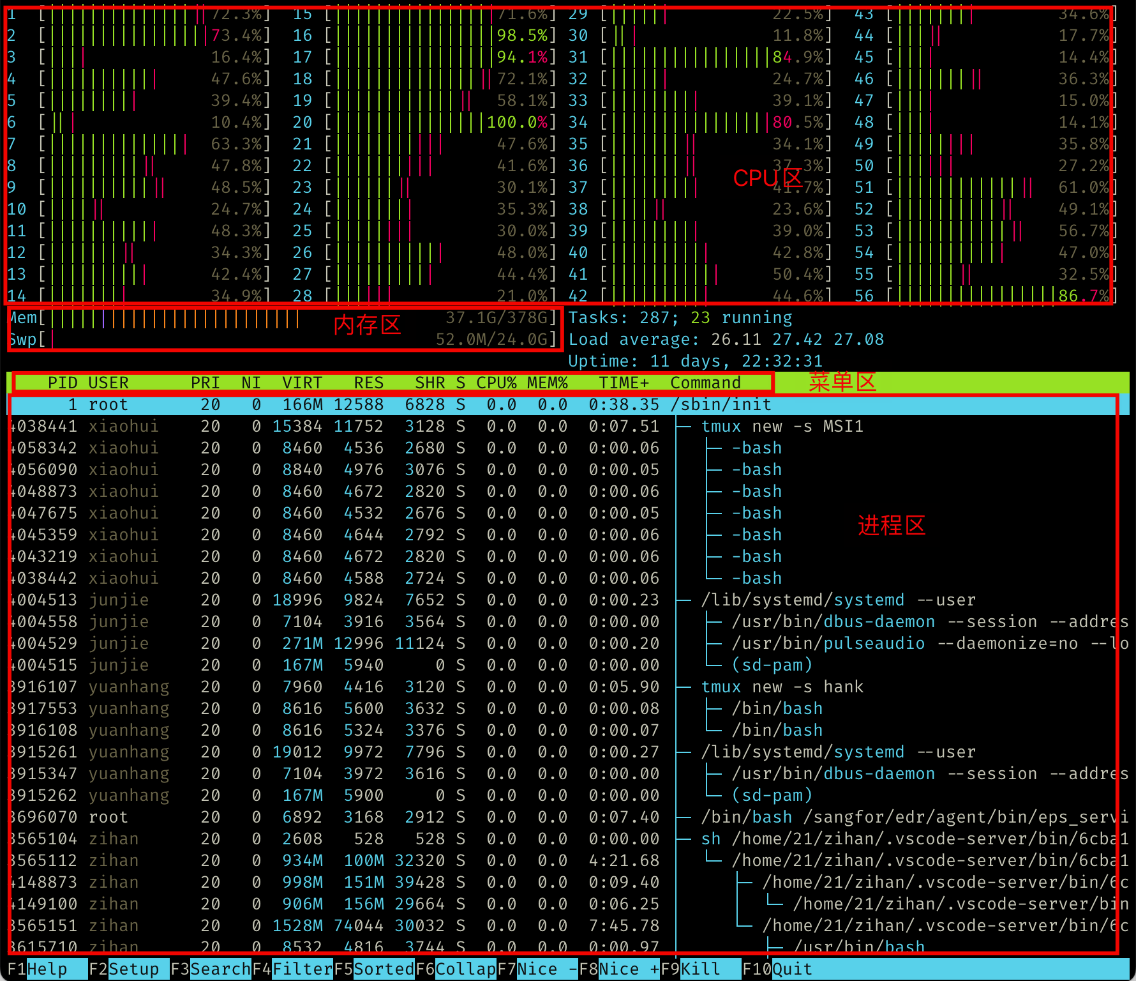1136x981 pixels.
Task: Click the 74044 RES value
Action: (359, 925)
